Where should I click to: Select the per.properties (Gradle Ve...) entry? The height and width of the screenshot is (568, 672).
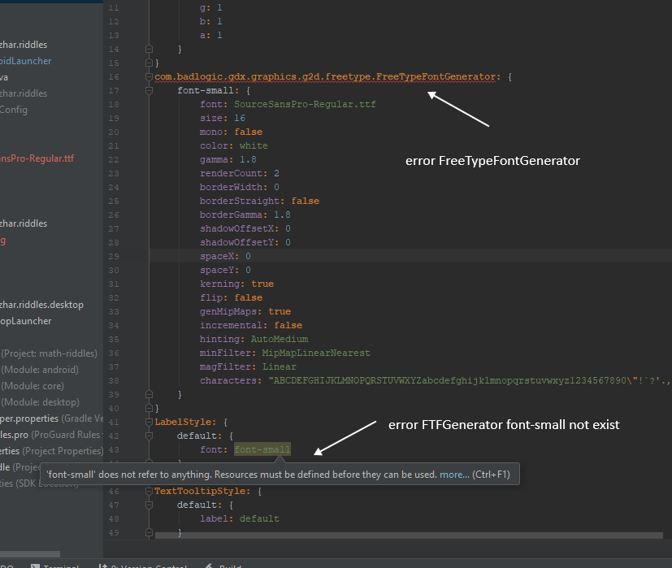coord(51,418)
